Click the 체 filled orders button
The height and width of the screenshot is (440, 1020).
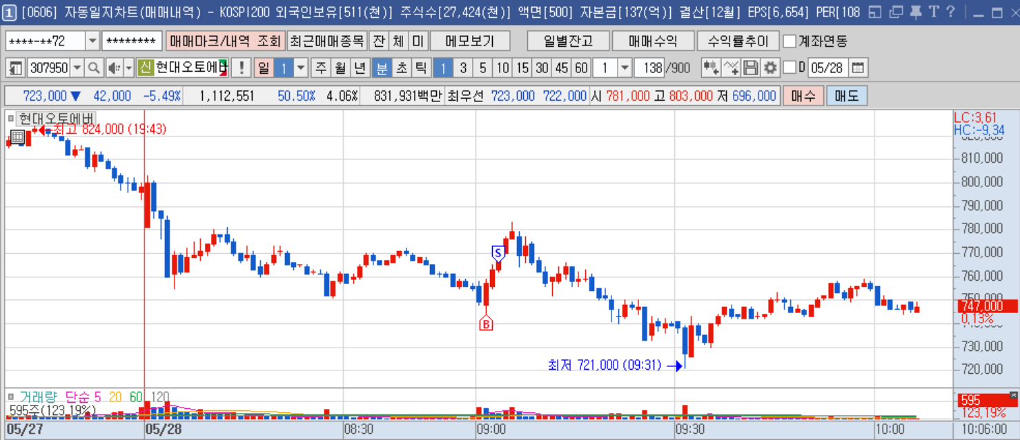click(x=398, y=41)
